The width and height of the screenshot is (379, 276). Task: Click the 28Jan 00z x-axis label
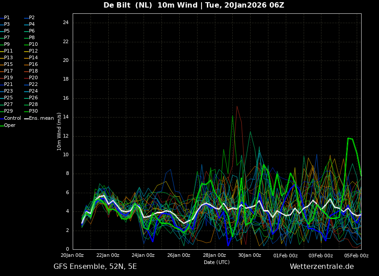[x=214, y=256]
